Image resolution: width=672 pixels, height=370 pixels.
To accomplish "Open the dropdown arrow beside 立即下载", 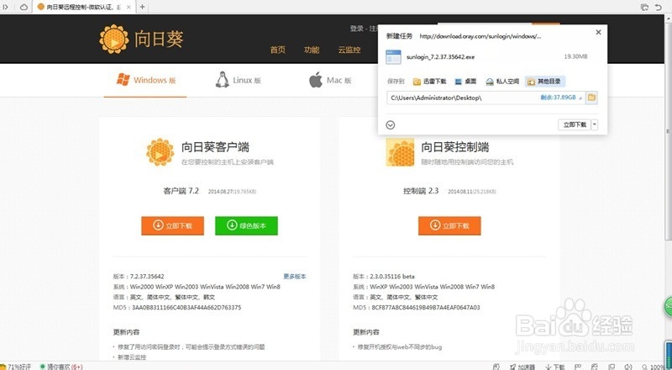I will coord(595,125).
